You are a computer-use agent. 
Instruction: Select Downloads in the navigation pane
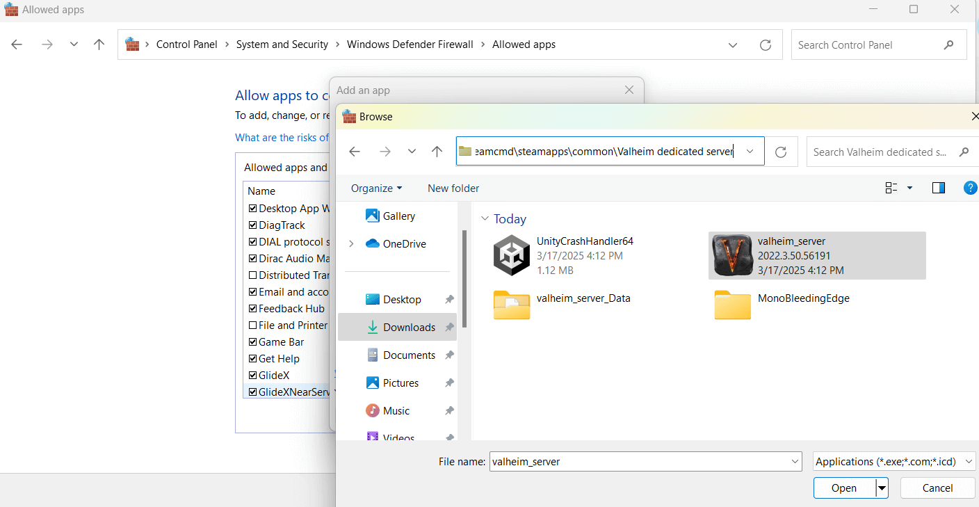coord(409,327)
